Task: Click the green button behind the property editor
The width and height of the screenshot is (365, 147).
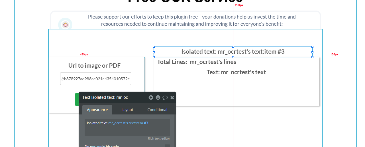Action: [77, 99]
